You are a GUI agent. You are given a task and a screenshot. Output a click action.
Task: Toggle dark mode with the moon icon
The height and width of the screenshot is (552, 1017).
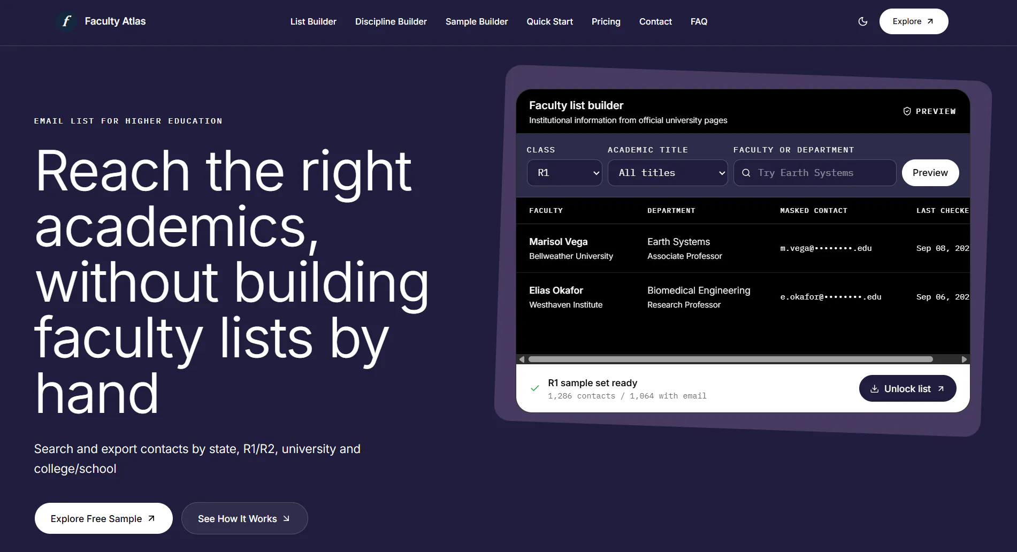(x=863, y=21)
